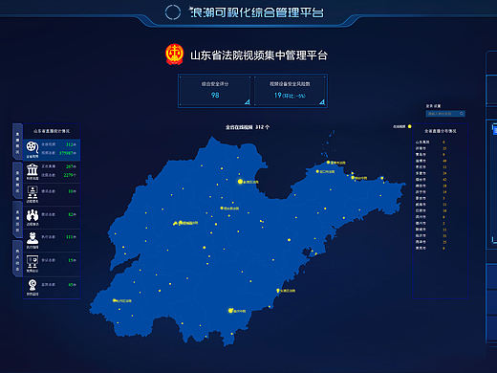Select 临沂市 row in distribution list
The image size is (497, 373).
(431, 235)
